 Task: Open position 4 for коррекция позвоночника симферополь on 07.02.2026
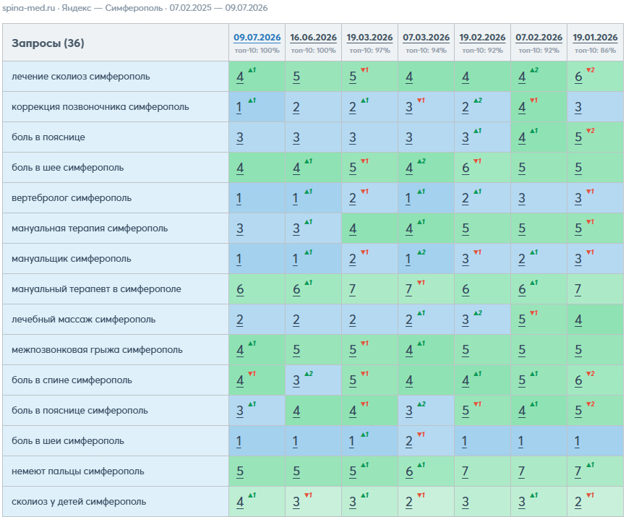522,108
